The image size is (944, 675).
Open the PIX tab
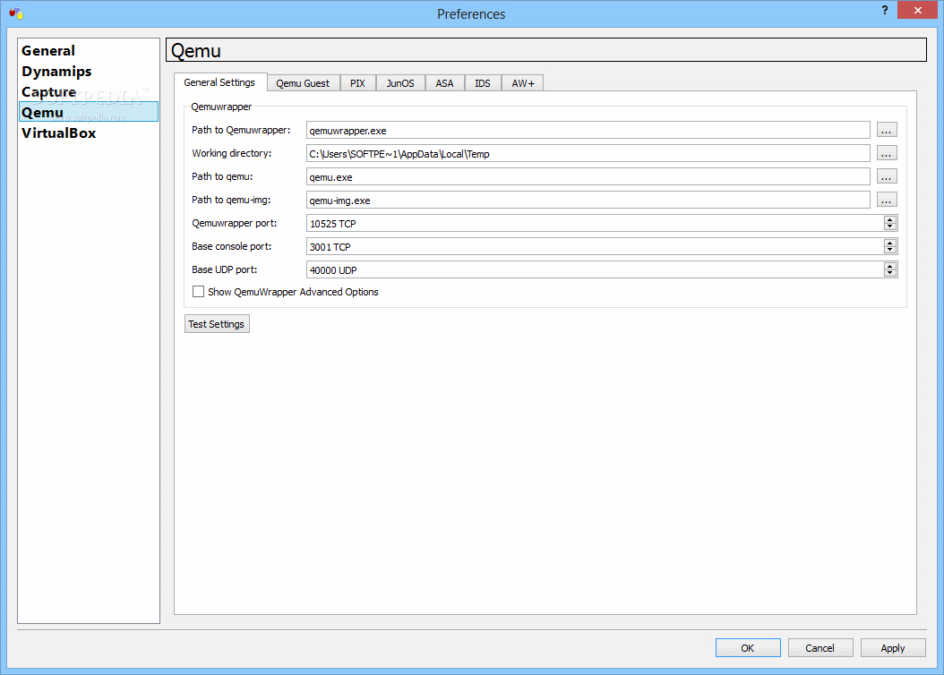click(357, 83)
